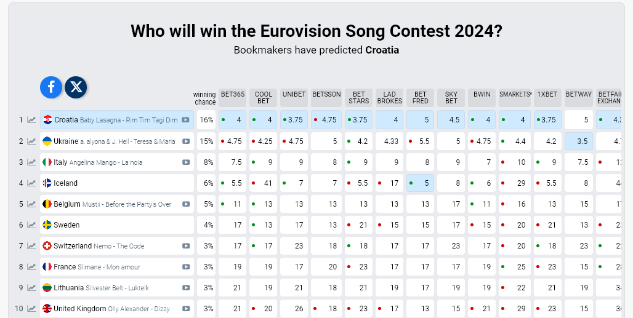Image resolution: width=633 pixels, height=318 pixels.
Task: Share on X (Twitter) icon
Action: (76, 87)
